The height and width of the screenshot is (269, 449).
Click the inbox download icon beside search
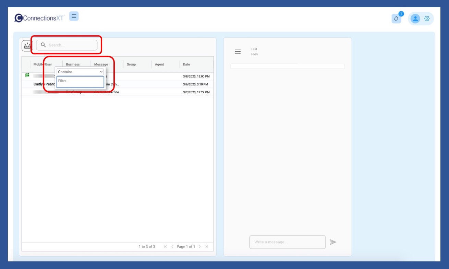(27, 45)
